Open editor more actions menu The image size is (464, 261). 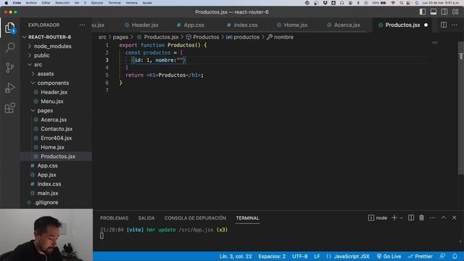tap(455, 25)
